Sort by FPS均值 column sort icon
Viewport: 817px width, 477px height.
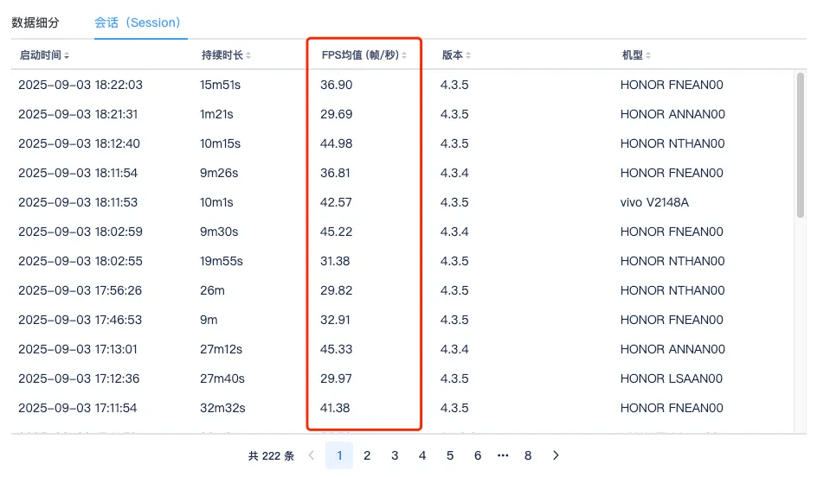click(403, 55)
